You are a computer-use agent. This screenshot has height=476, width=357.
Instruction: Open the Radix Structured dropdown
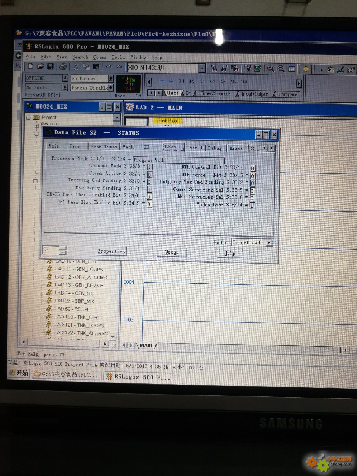(x=269, y=243)
